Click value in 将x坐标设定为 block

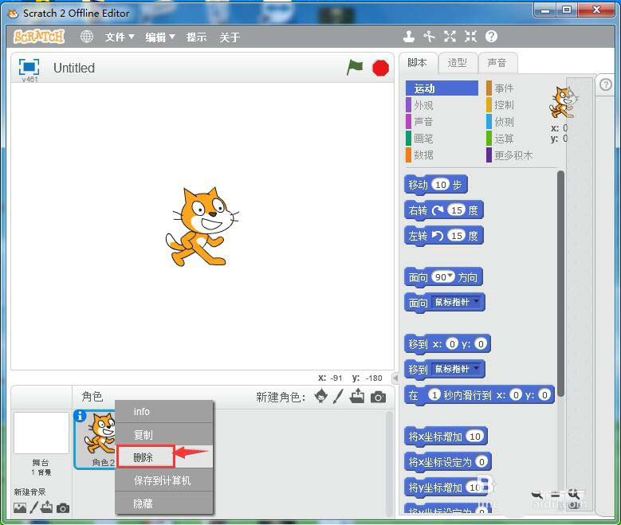(x=481, y=462)
